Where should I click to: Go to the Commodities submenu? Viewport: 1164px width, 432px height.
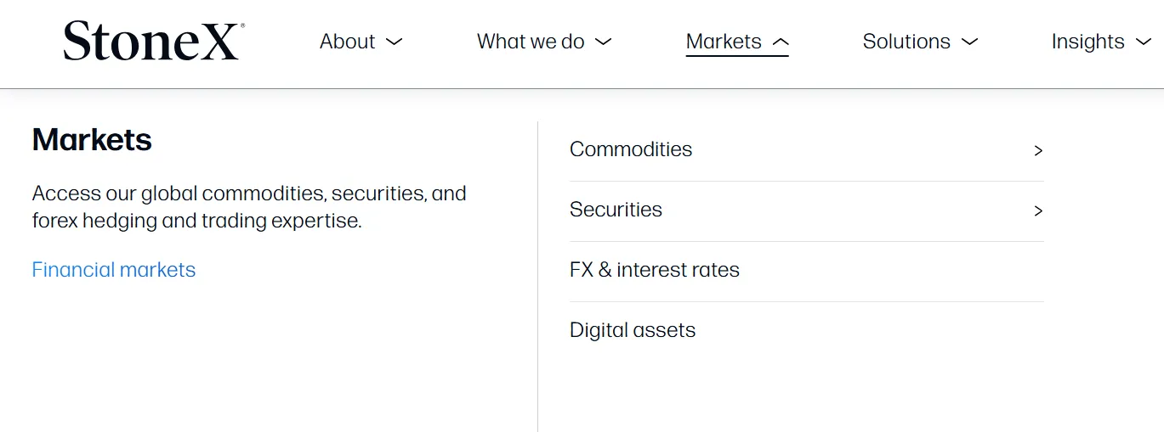(806, 150)
